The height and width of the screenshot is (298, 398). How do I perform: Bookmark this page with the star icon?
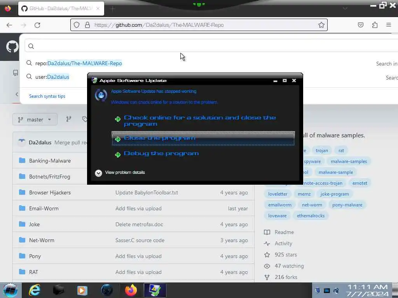pos(321,25)
